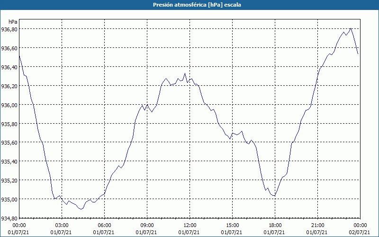Viewport: 379px width, 237px height.
Task: Click the pressure curve peak near 23:20
Action: (x=351, y=28)
